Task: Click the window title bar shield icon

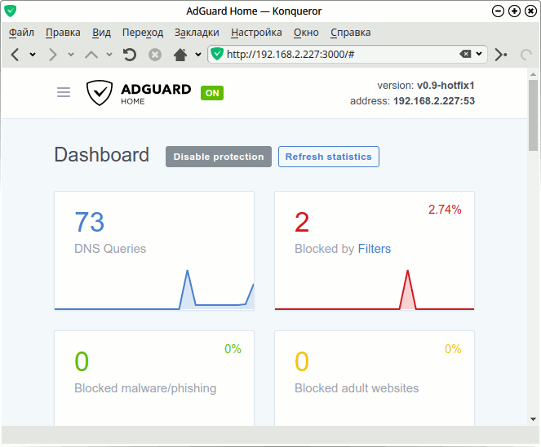Action: [x=11, y=11]
